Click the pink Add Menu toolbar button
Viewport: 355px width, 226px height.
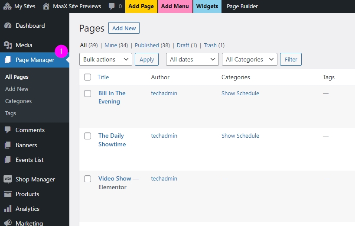(x=175, y=6)
